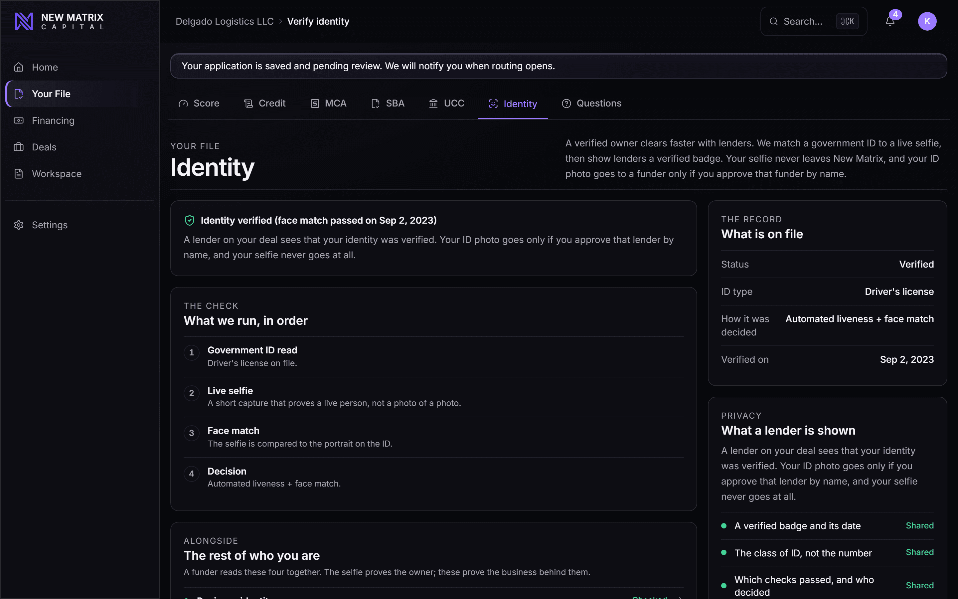This screenshot has width=958, height=599.
Task: Switch to the Score tab
Action: pos(199,103)
